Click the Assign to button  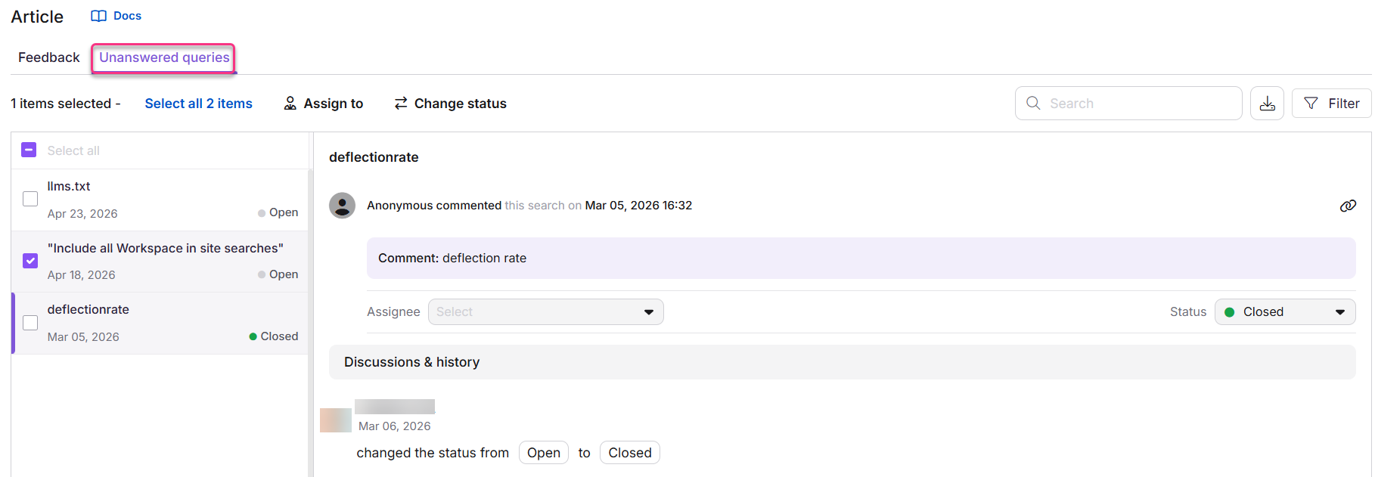pyautogui.click(x=324, y=104)
